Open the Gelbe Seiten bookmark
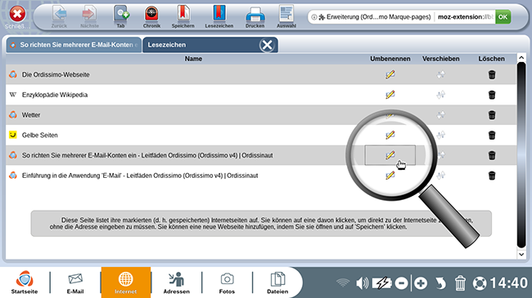 click(x=40, y=135)
